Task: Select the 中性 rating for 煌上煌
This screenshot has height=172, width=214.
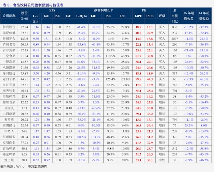Action: pyautogui.click(x=162, y=160)
